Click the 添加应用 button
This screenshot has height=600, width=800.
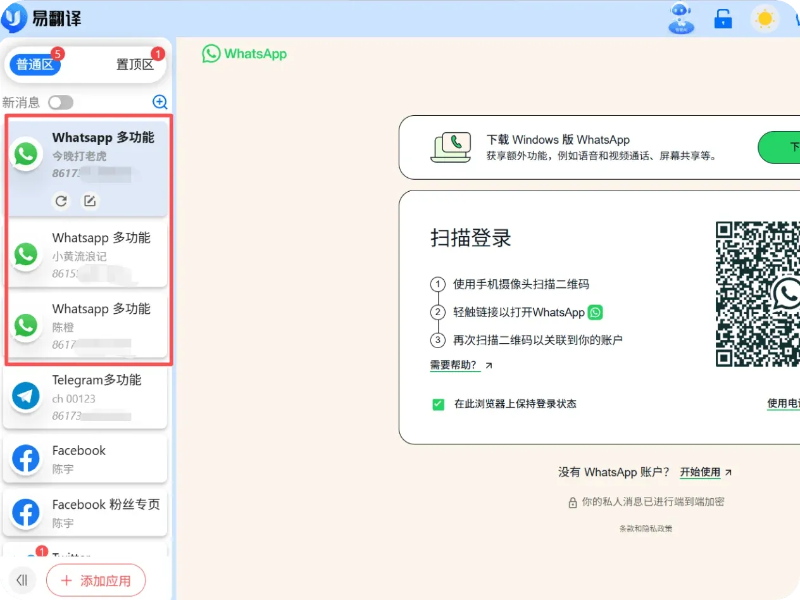tap(96, 580)
